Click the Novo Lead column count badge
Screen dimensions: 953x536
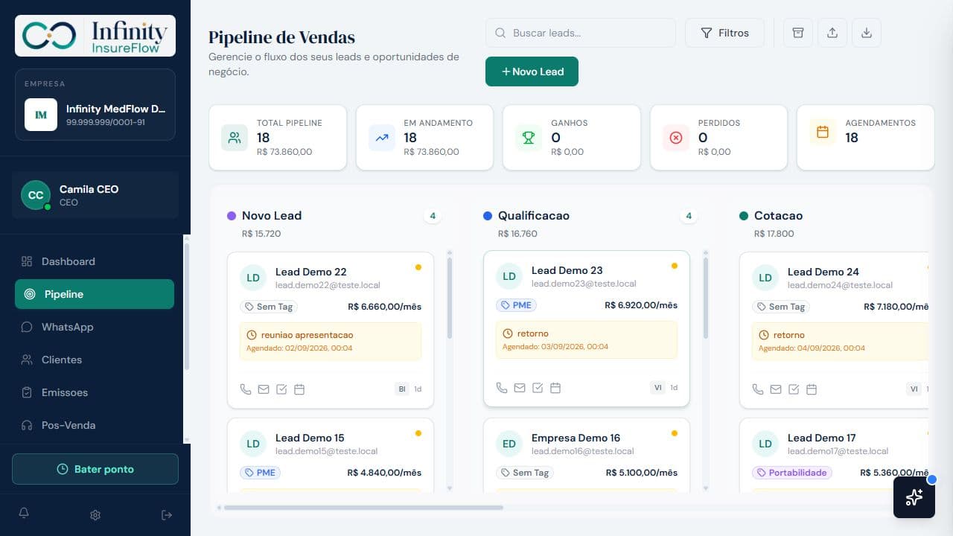(x=433, y=216)
